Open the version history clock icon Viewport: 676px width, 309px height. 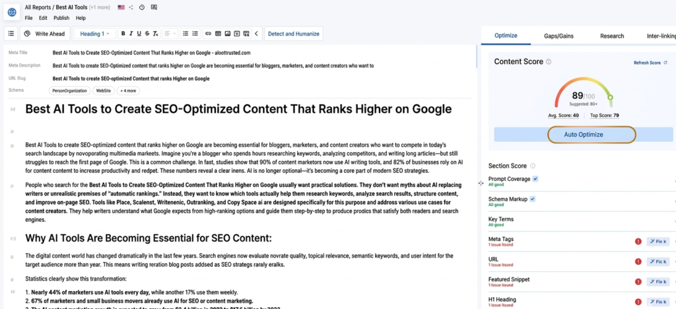[142, 7]
